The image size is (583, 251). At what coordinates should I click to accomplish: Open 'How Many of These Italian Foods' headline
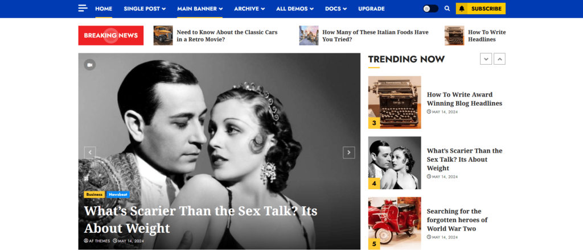(x=375, y=36)
